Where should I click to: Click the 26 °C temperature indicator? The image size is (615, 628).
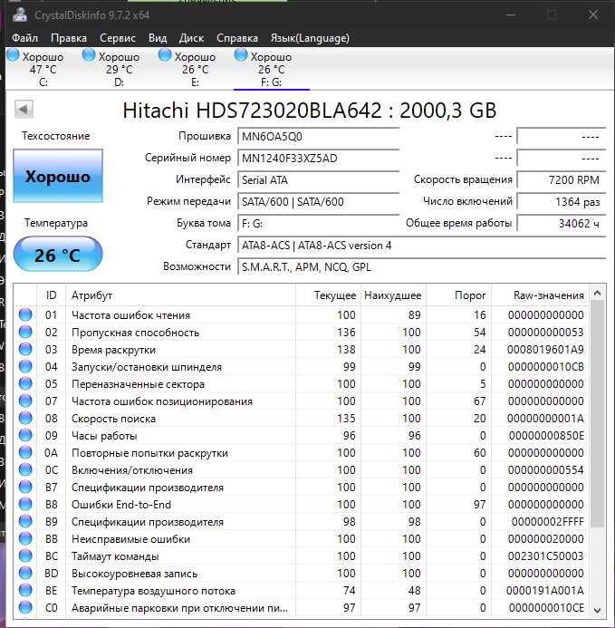click(x=58, y=254)
